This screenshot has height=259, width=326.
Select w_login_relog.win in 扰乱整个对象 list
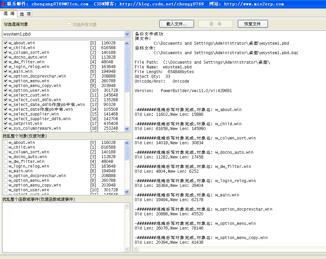coord(63,166)
